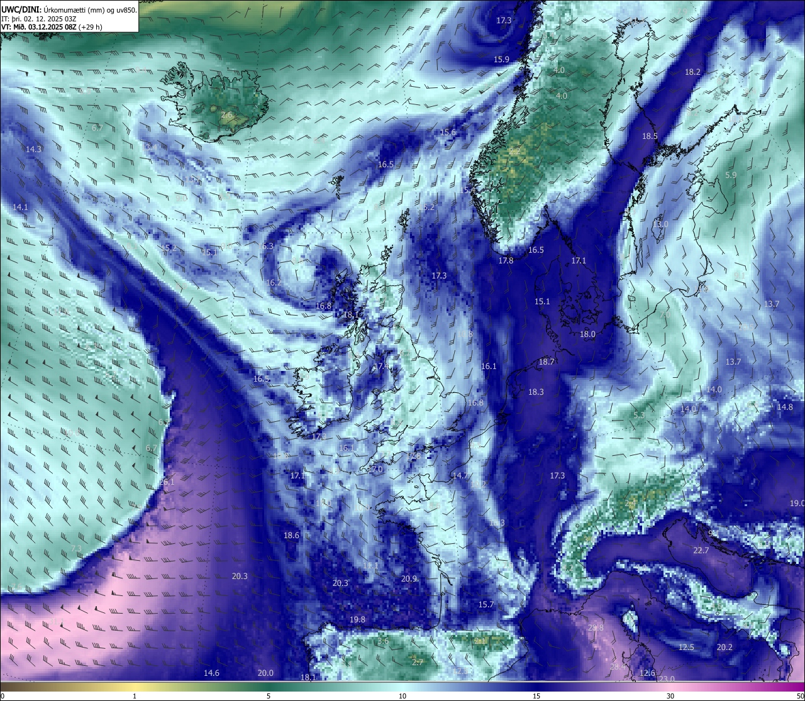Image resolution: width=805 pixels, height=701 pixels.
Task: Click the '30' tick label on the color scale
Action: tap(670, 696)
